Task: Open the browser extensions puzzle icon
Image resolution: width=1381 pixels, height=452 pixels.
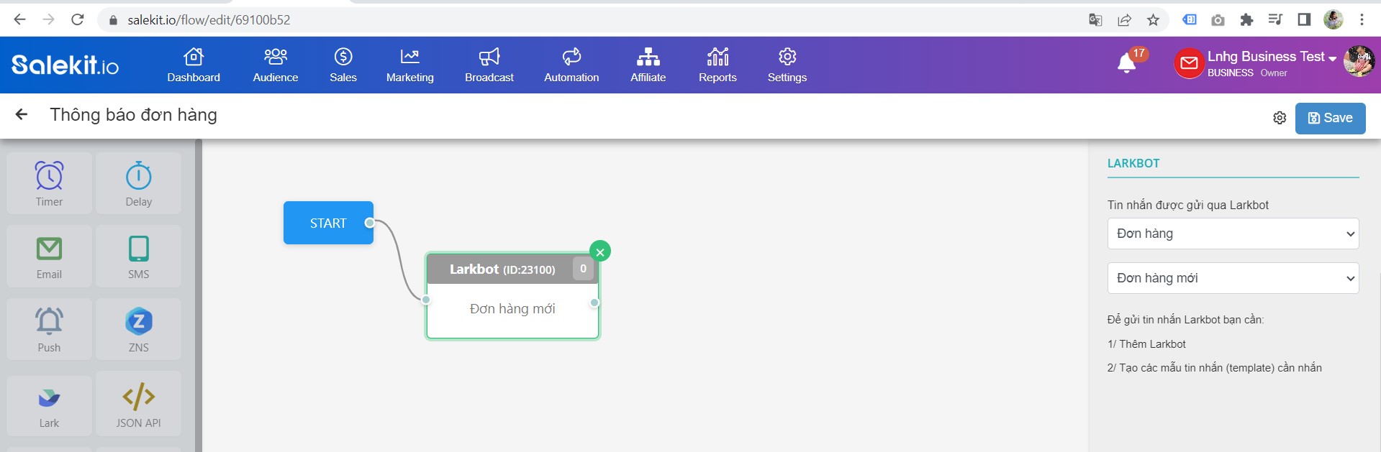Action: click(1246, 20)
